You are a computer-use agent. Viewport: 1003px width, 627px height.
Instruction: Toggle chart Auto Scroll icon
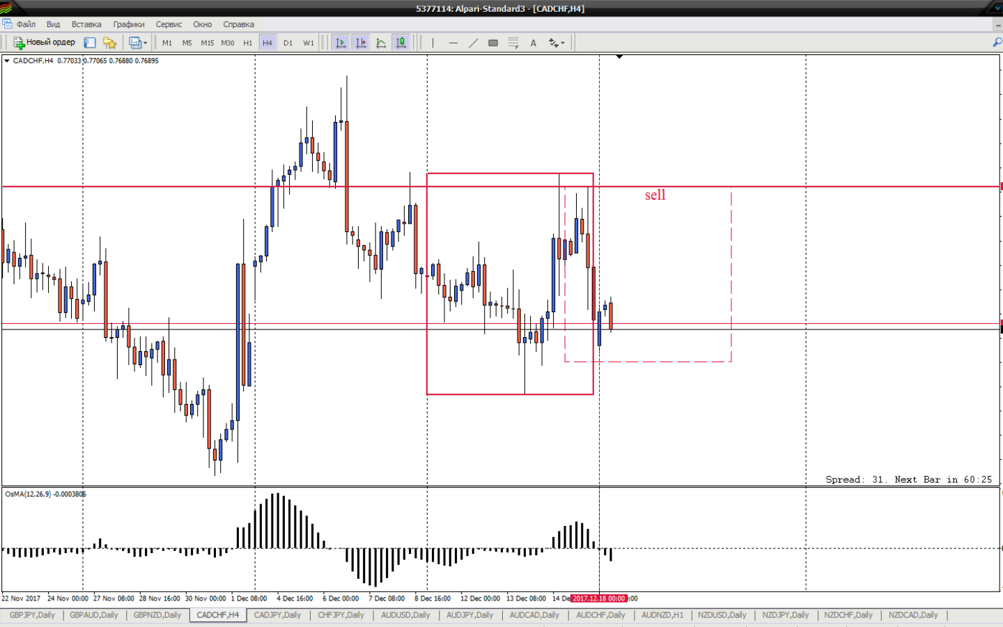(x=341, y=42)
